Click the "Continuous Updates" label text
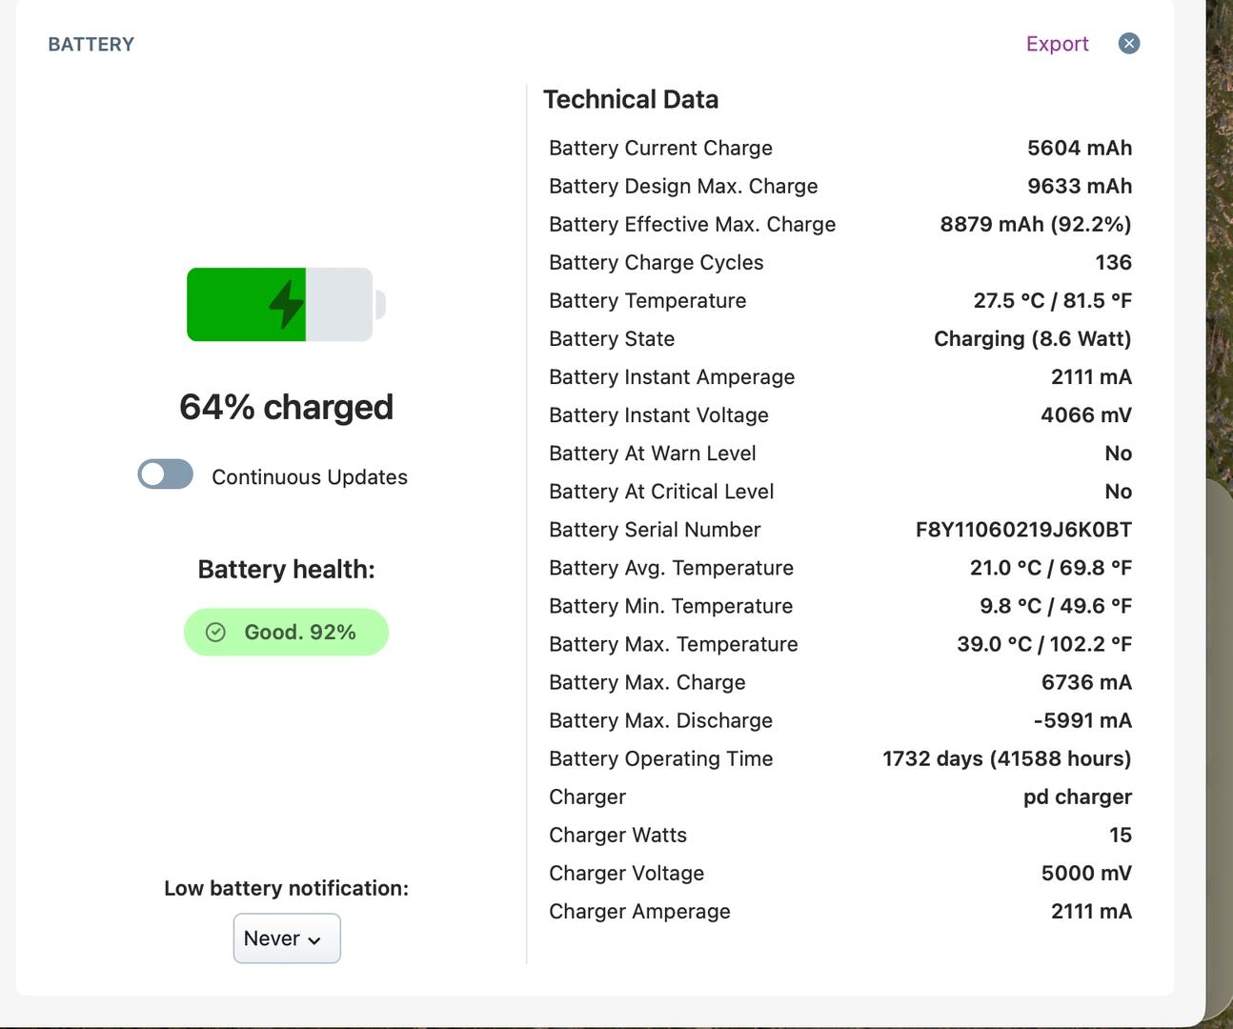The image size is (1233, 1029). (309, 477)
